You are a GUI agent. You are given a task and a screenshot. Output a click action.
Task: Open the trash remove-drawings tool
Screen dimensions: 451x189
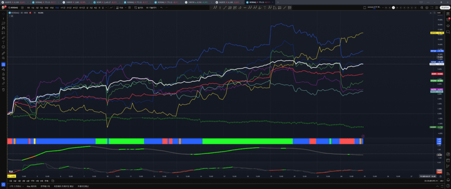click(4, 89)
